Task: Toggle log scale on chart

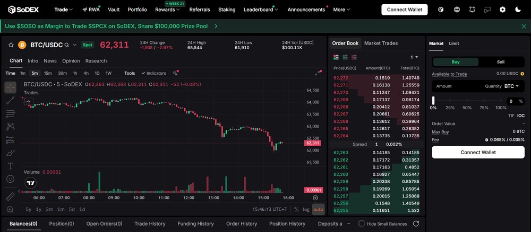Action: (306, 209)
